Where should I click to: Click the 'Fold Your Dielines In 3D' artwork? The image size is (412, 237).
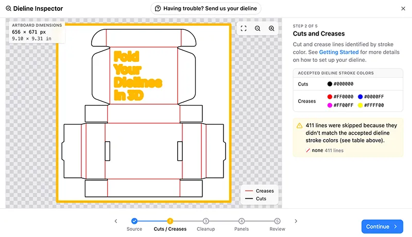coord(138,76)
